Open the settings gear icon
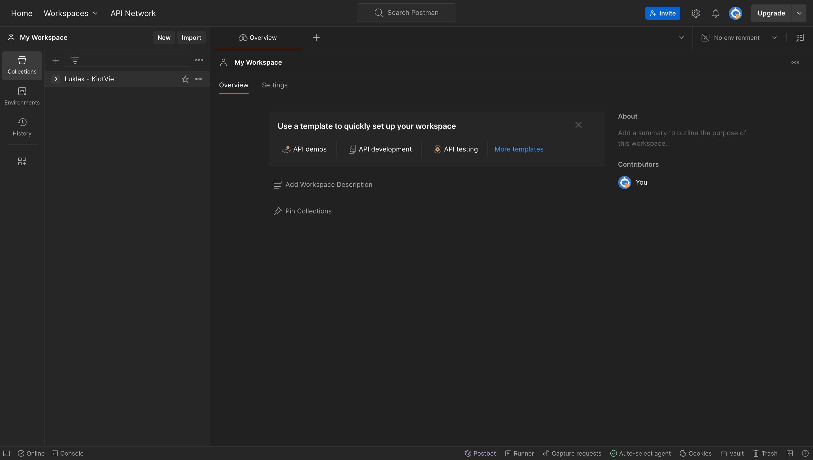 tap(695, 13)
